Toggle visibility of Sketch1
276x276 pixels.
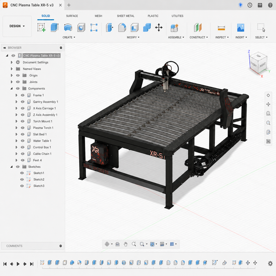pos(22,173)
